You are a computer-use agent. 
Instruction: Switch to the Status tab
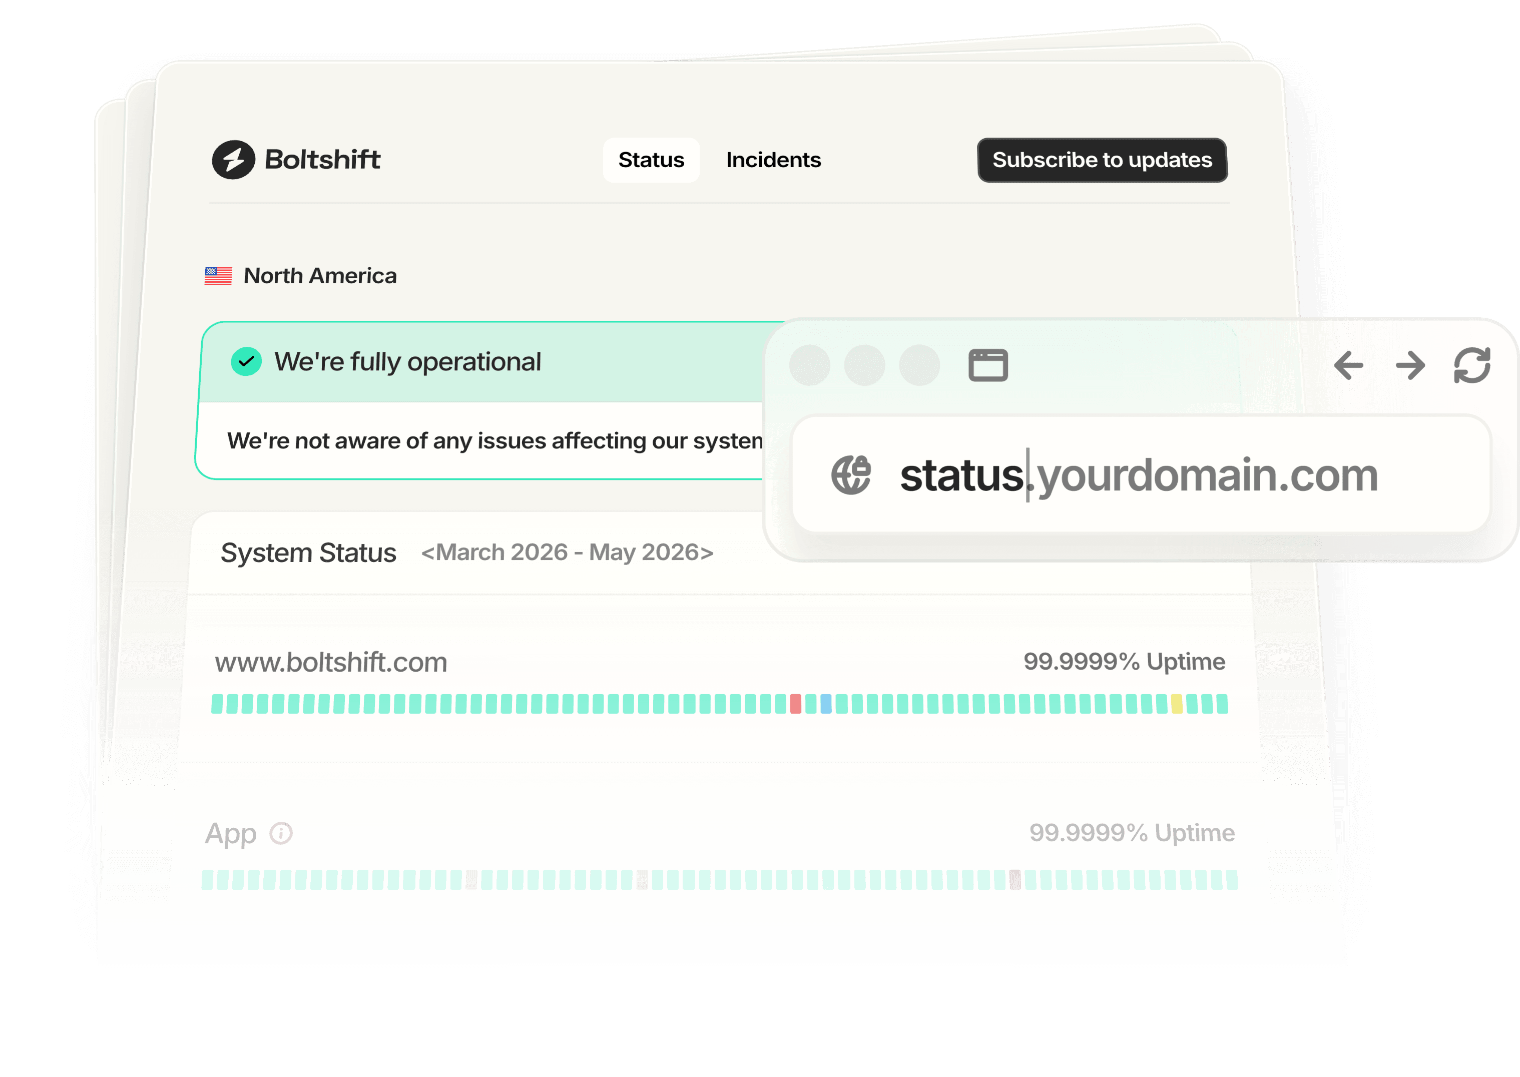click(x=651, y=160)
